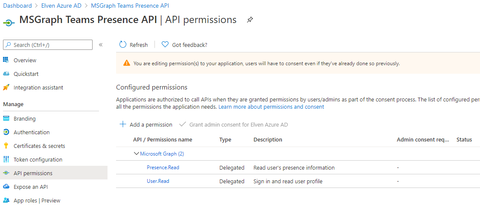This screenshot has width=480, height=205.
Task: Open the Branding page
Action: [24, 118]
